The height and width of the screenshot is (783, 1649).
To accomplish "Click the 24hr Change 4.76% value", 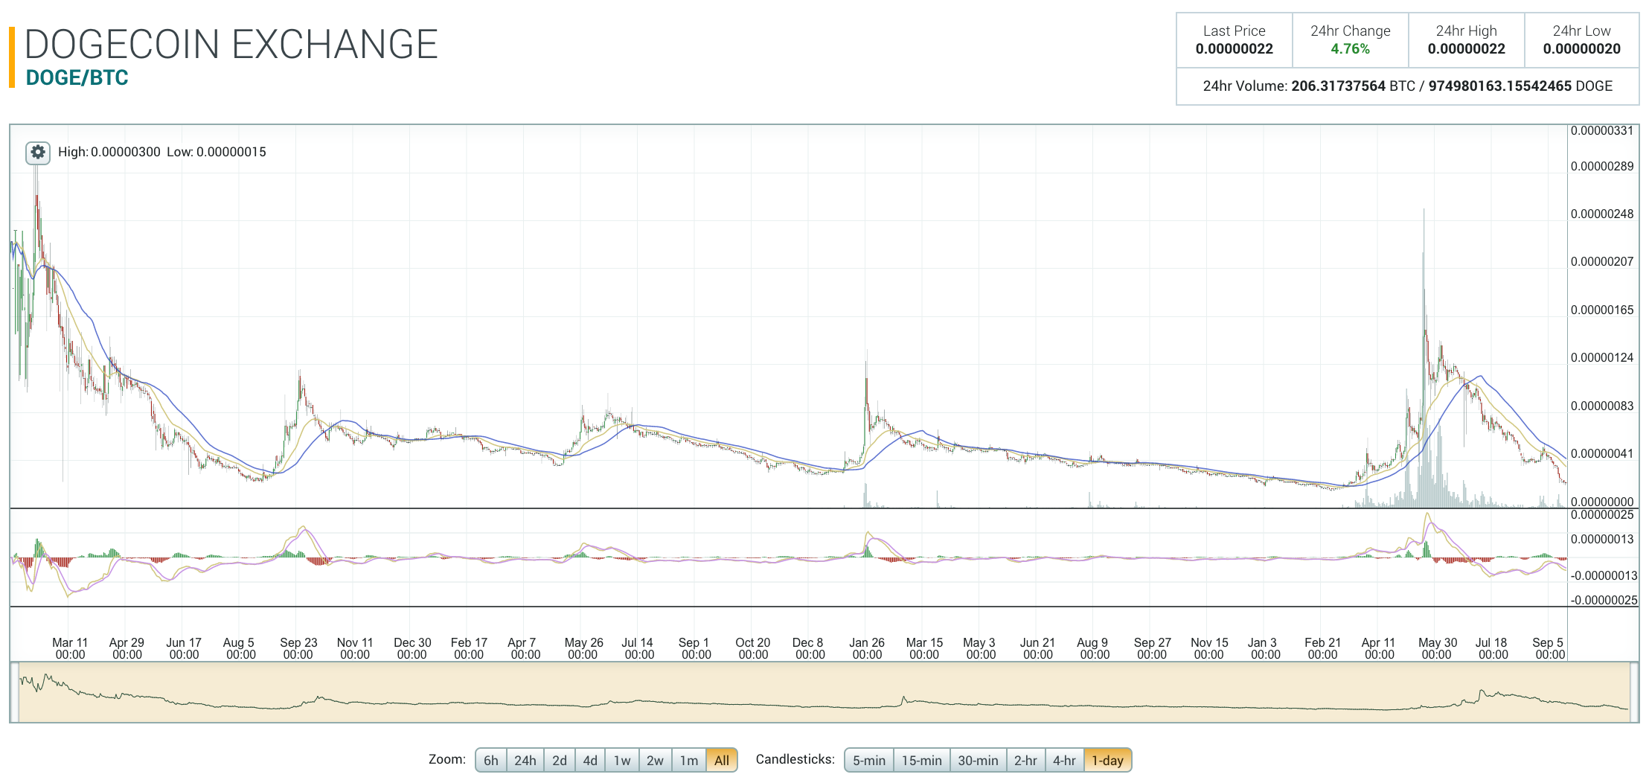I will [1350, 49].
